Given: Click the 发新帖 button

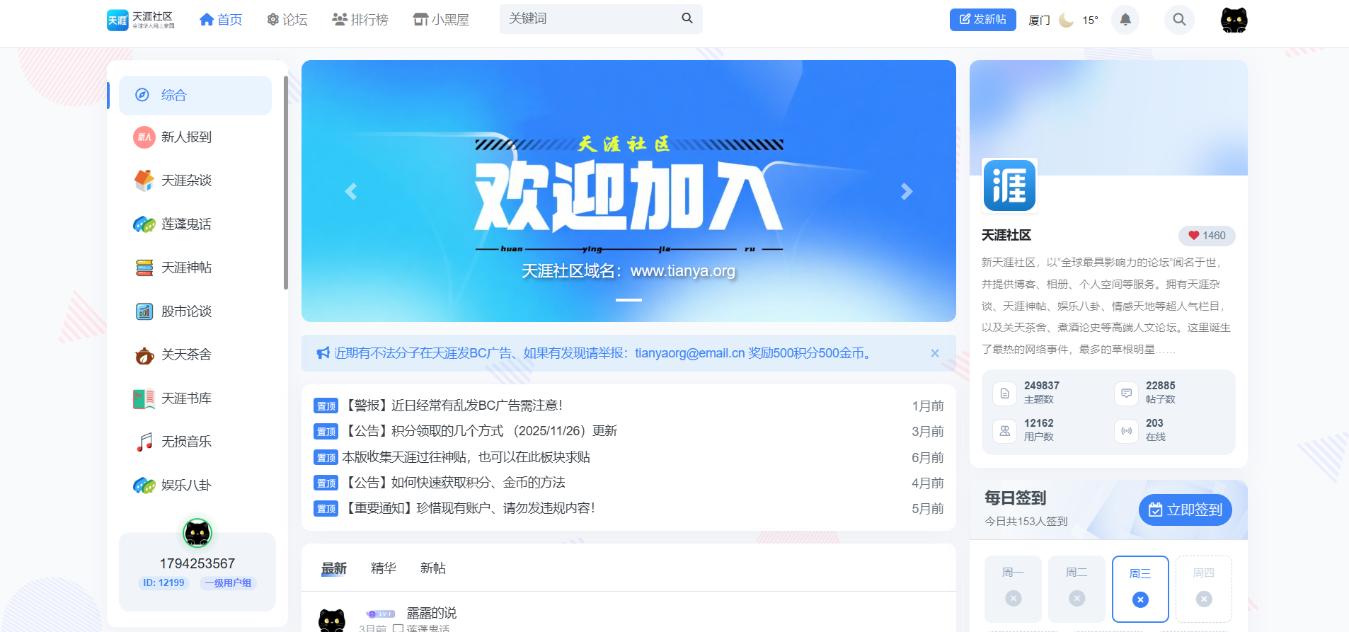Looking at the screenshot, I should click(x=982, y=20).
